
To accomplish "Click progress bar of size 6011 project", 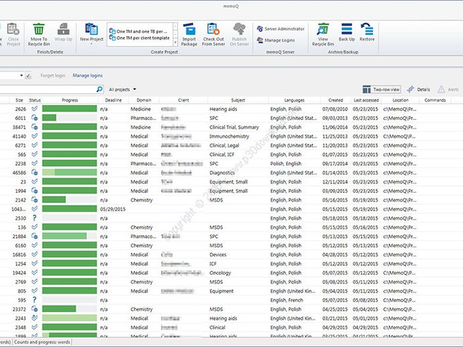I will coord(69,118).
